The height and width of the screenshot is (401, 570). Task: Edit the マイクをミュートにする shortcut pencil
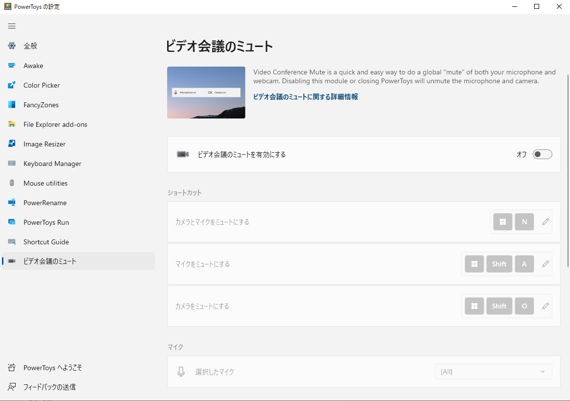pyautogui.click(x=545, y=264)
